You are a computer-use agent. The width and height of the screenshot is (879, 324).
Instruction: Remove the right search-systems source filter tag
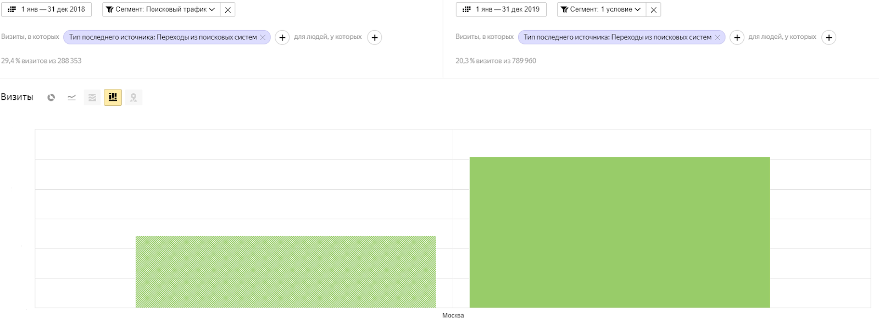717,37
